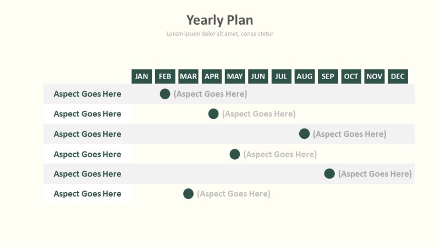
Task: Click the Yearly Plan title text
Action: [219, 20]
